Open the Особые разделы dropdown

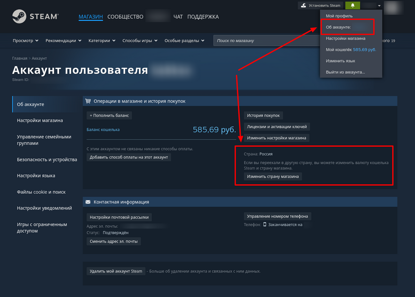[185, 41]
